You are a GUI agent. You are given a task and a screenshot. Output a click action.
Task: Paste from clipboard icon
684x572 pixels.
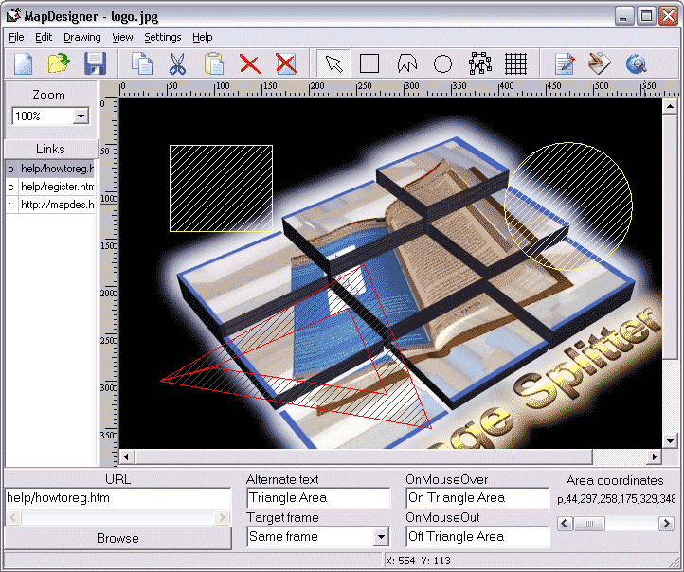coord(214,63)
